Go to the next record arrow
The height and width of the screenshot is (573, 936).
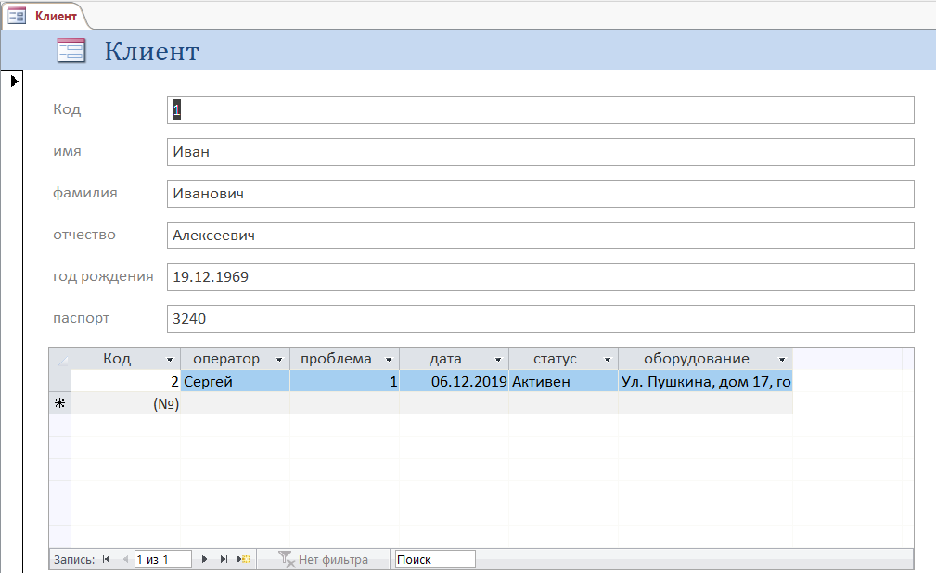(x=204, y=559)
